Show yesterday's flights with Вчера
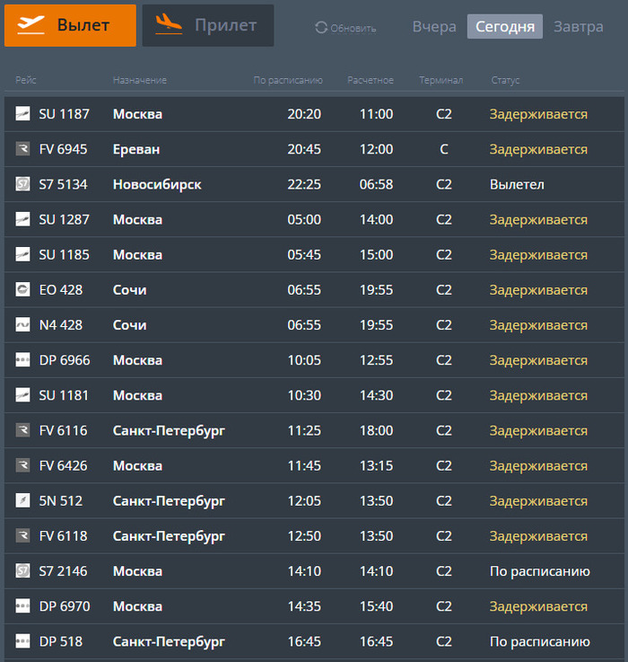This screenshot has width=628, height=662. 434,27
